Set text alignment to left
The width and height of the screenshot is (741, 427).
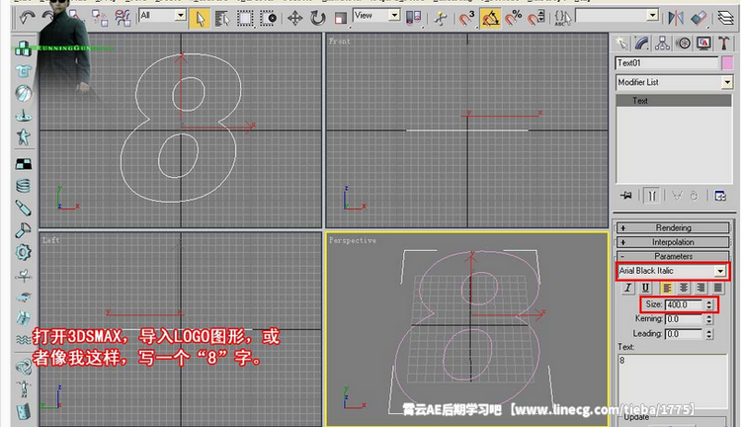point(667,288)
